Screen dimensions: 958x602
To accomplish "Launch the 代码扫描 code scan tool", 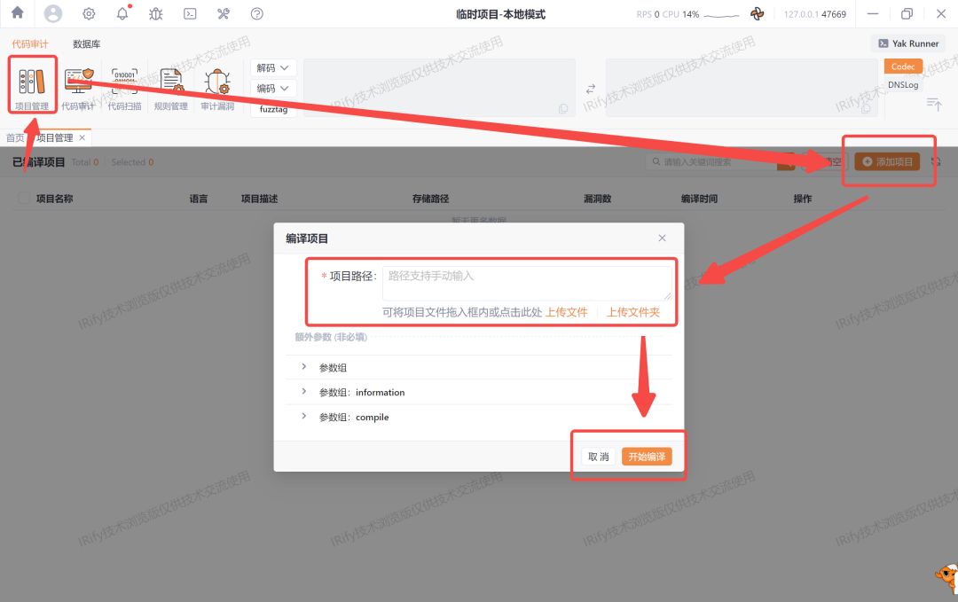I will point(125,90).
